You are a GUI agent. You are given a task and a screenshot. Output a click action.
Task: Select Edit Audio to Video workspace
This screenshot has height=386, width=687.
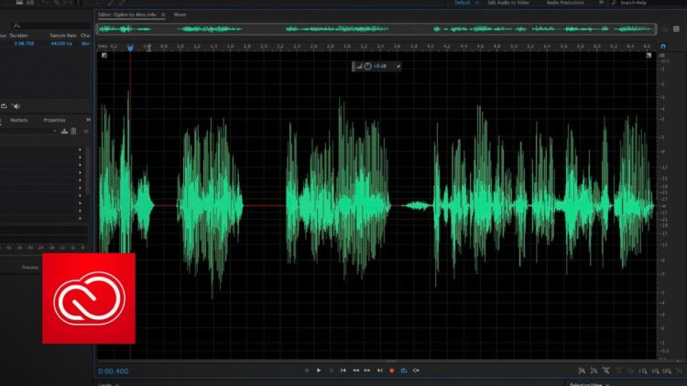pyautogui.click(x=508, y=3)
